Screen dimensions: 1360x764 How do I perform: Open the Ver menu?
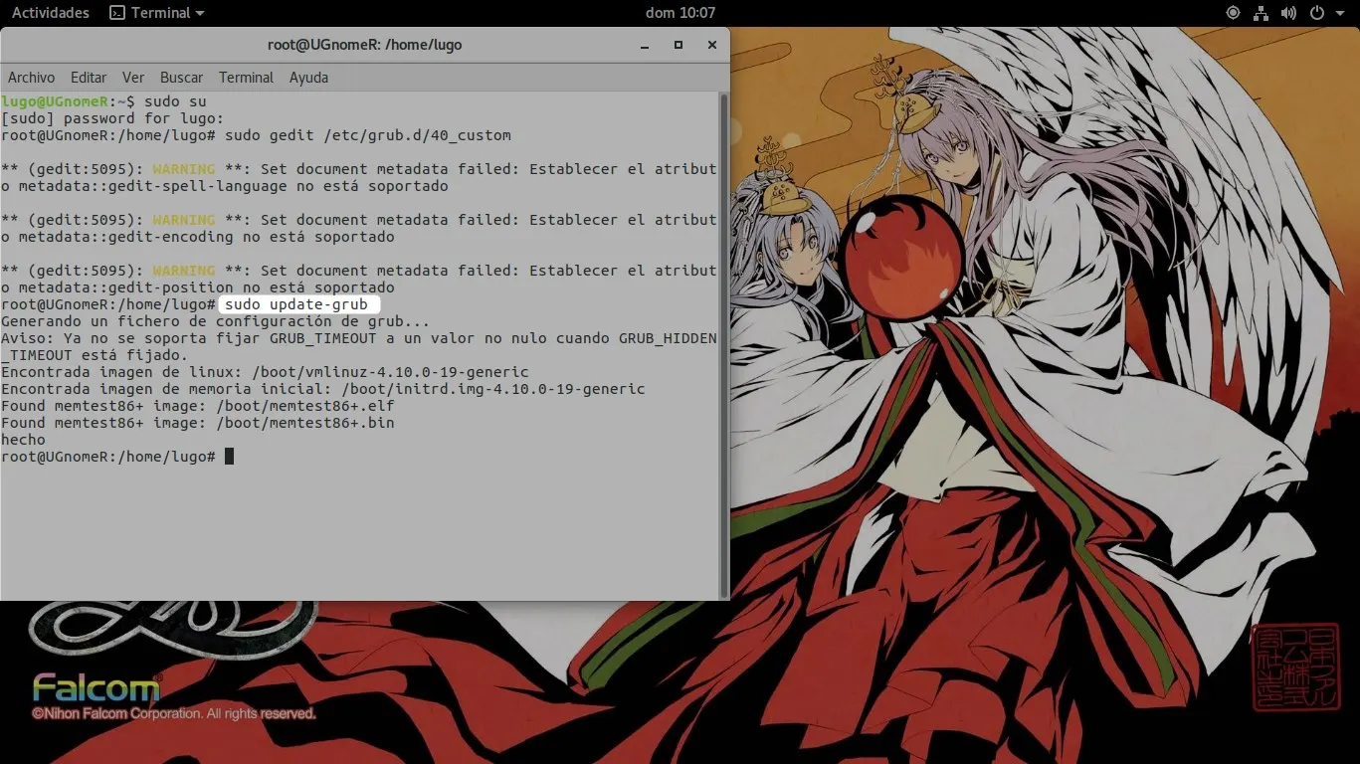tap(133, 77)
